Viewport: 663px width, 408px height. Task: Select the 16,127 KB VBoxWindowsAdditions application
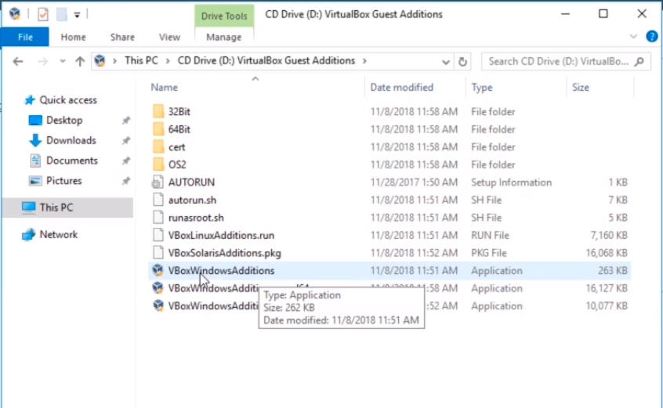click(213, 288)
